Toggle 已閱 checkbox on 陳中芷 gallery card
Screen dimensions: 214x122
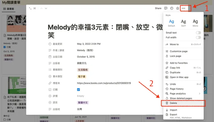(x=5, y=120)
